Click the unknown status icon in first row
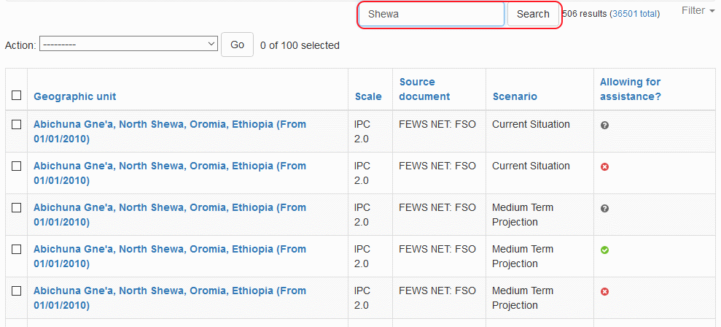The height and width of the screenshot is (327, 721). tap(604, 126)
